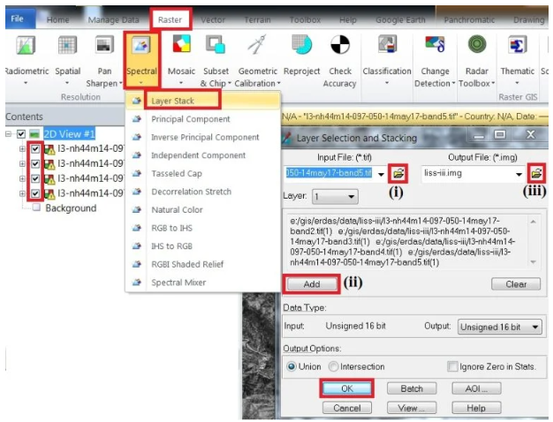
Task: Open the Radar Toolbox icon
Action: pos(477,44)
